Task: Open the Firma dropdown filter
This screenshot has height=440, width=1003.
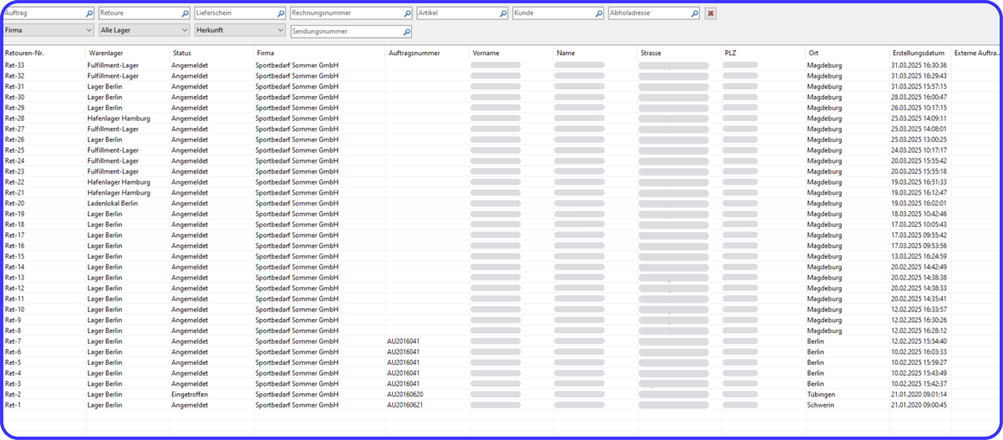Action: (48, 30)
